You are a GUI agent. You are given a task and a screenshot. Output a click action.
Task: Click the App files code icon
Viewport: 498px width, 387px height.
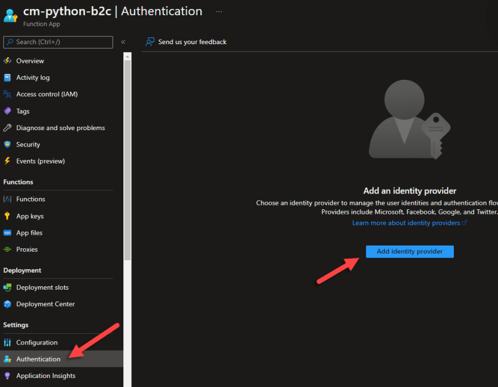tap(7, 233)
